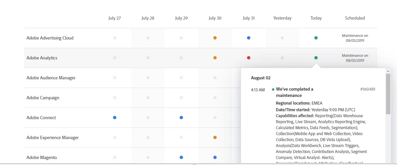Viewport: 397px width, 165px height.
Task: Click the '4:13 AM' timestamp in popup
Action: click(258, 90)
